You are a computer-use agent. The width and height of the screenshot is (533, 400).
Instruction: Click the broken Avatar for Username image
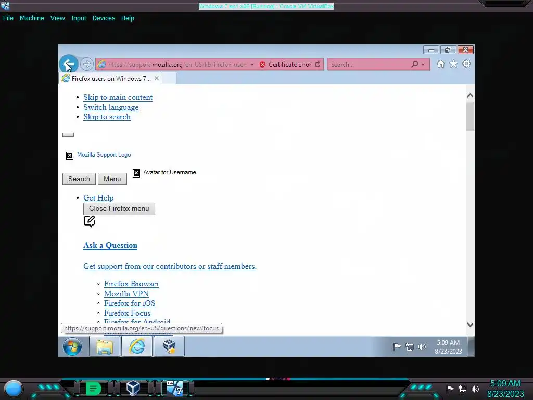(136, 173)
